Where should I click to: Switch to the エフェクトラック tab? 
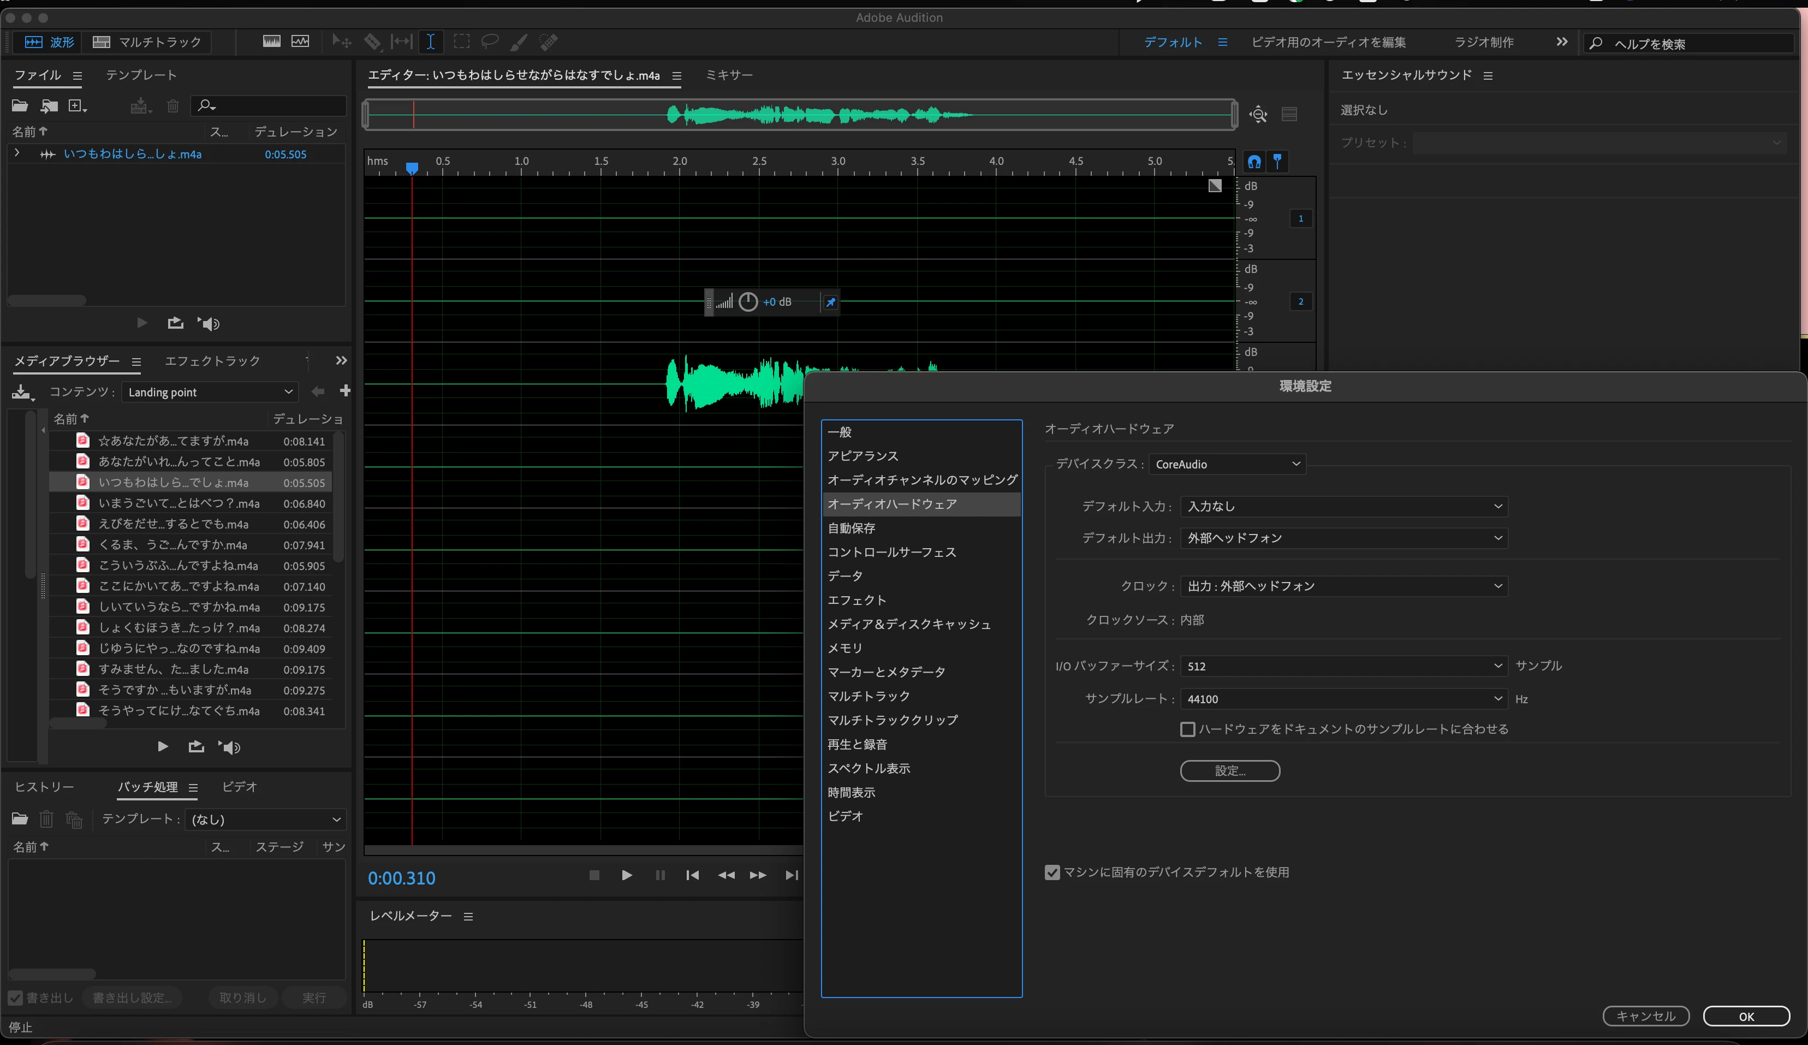tap(212, 361)
